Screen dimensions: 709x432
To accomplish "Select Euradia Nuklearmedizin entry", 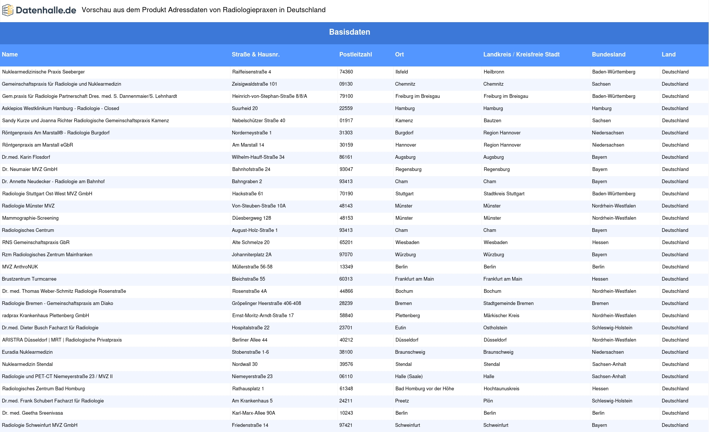I will 27,352.
